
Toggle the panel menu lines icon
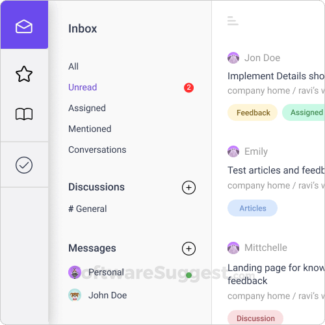click(233, 21)
